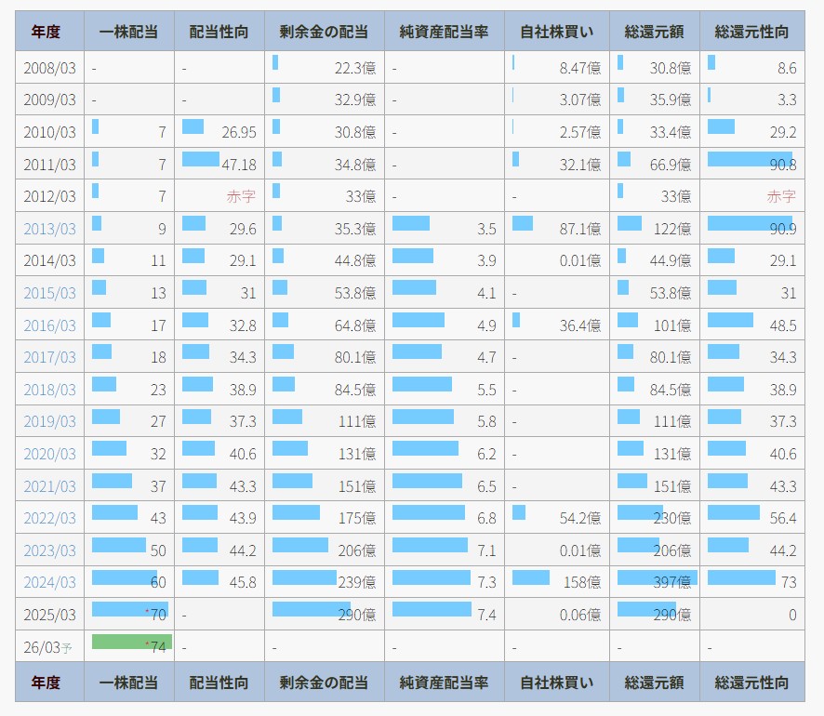Click the 56.4 total return ratio
The image size is (824, 716).
coord(783,519)
